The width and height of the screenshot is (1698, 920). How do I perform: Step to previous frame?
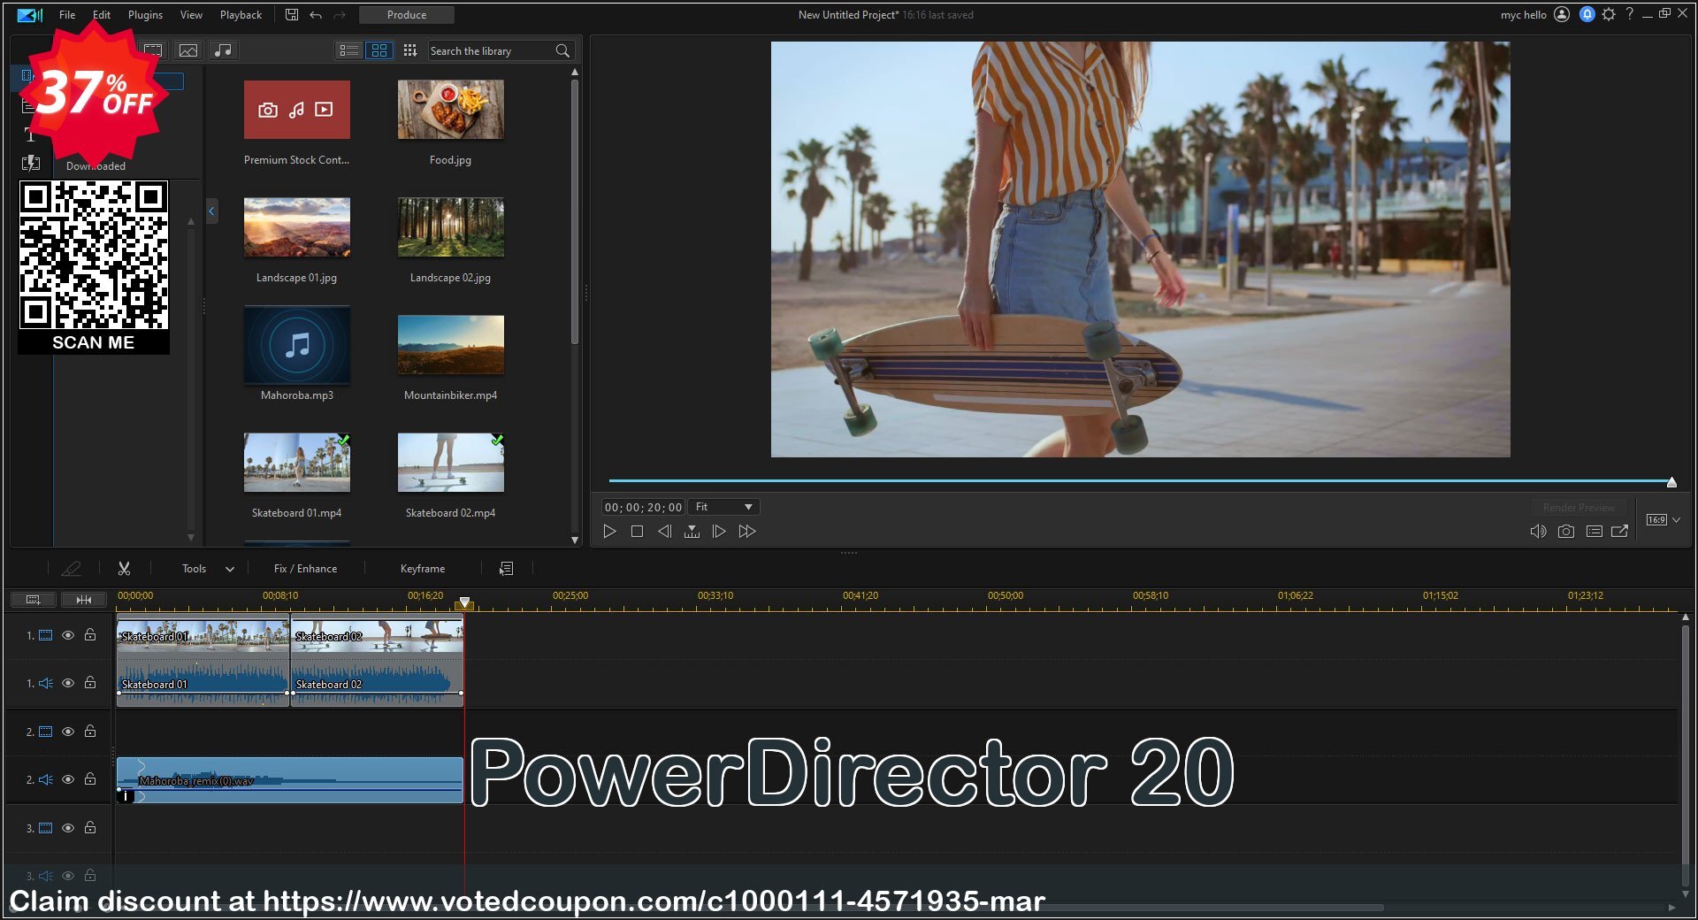pyautogui.click(x=664, y=532)
